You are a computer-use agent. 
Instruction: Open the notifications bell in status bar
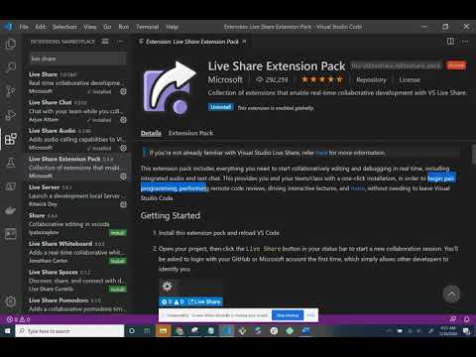click(x=467, y=319)
